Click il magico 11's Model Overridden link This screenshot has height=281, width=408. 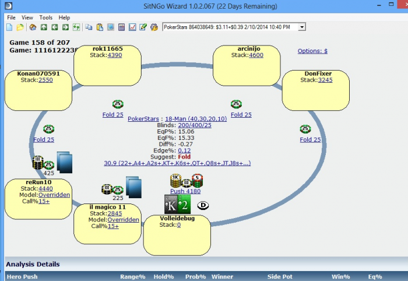click(x=124, y=220)
